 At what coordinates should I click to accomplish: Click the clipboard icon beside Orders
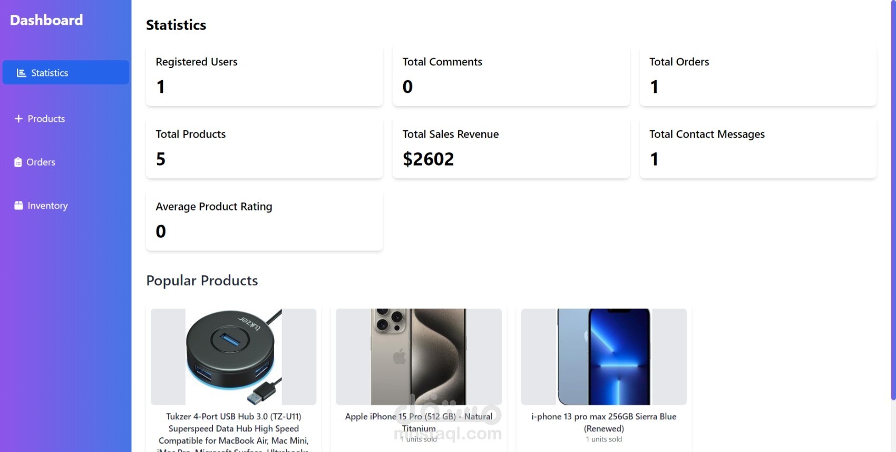pyautogui.click(x=18, y=162)
